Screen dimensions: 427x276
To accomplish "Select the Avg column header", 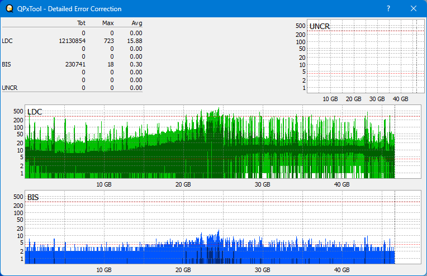I will pyautogui.click(x=136, y=23).
